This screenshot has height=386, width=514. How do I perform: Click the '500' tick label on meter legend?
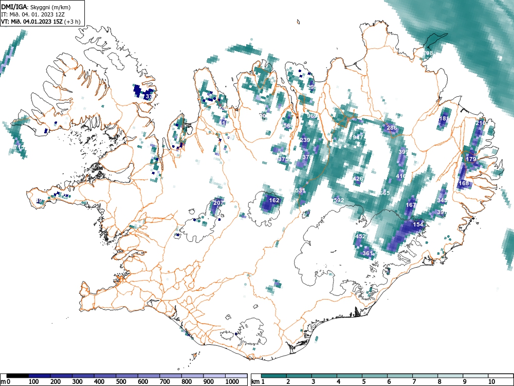[x=121, y=382]
